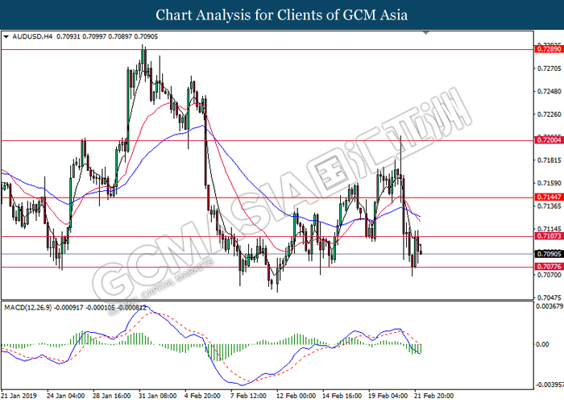Click the chart menu triangle beside AUDUSD,H4
Image resolution: width=564 pixels, height=403 pixels.
[6, 37]
